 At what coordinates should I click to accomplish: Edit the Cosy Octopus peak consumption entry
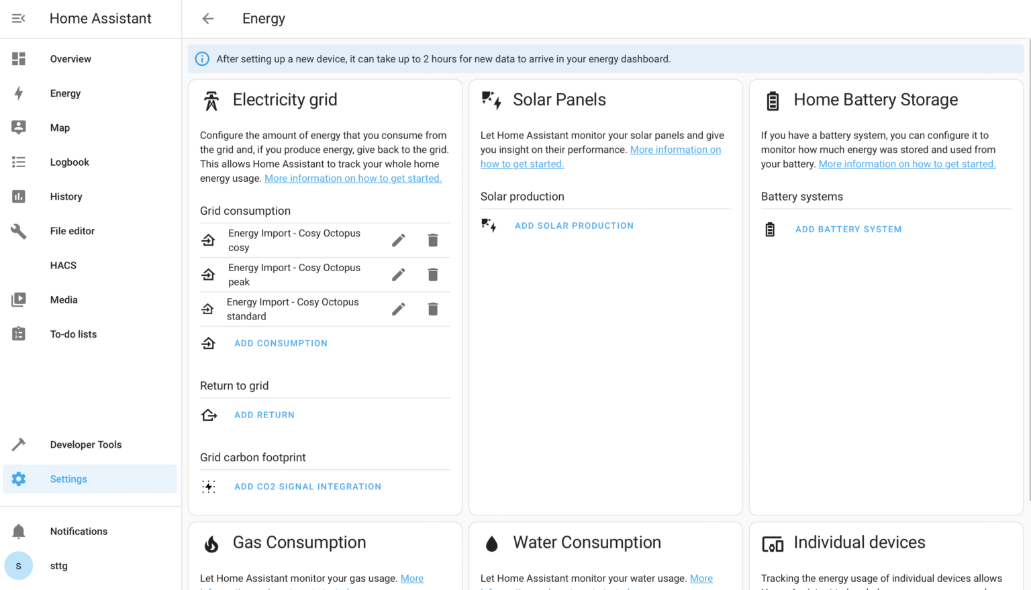point(398,275)
